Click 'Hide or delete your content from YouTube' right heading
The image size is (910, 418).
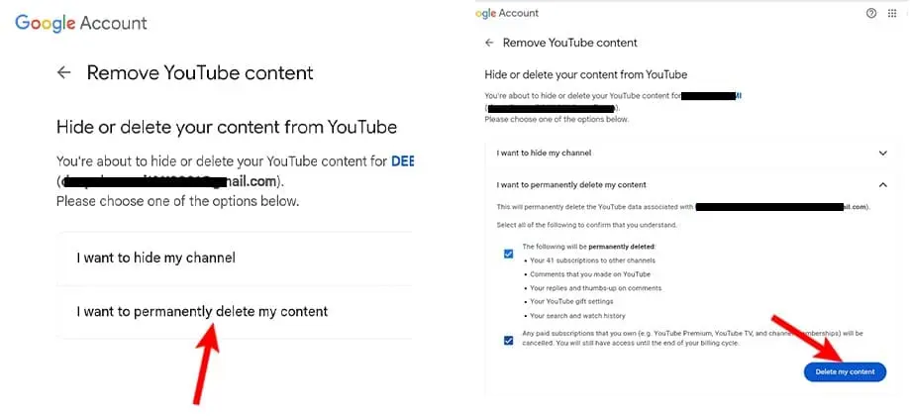585,75
